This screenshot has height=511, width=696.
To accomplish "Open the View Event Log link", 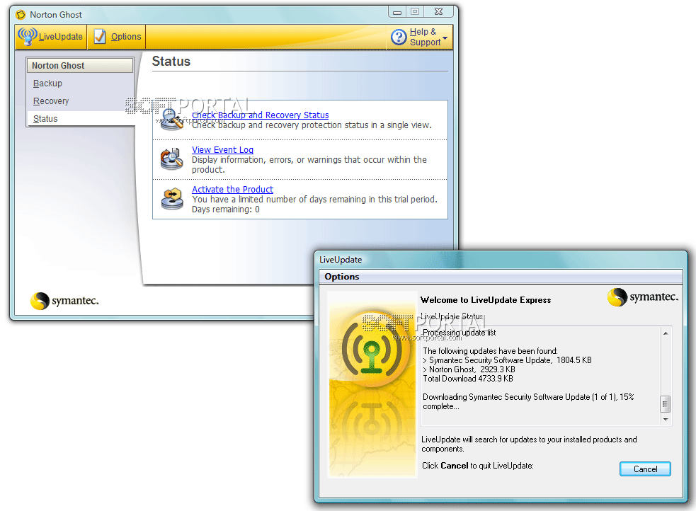I will point(222,150).
